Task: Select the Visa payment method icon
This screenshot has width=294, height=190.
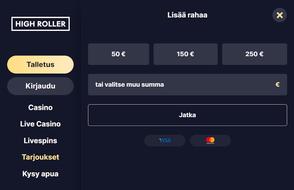Action: point(165,140)
